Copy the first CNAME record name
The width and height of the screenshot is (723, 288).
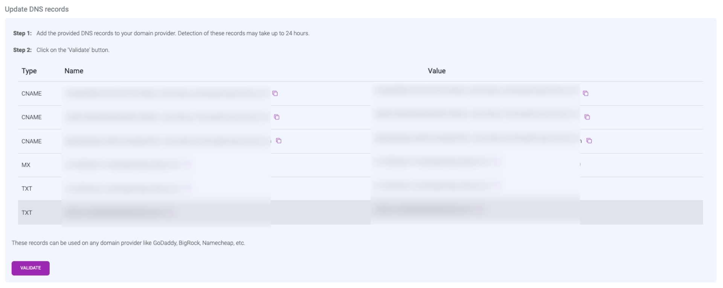tap(275, 93)
